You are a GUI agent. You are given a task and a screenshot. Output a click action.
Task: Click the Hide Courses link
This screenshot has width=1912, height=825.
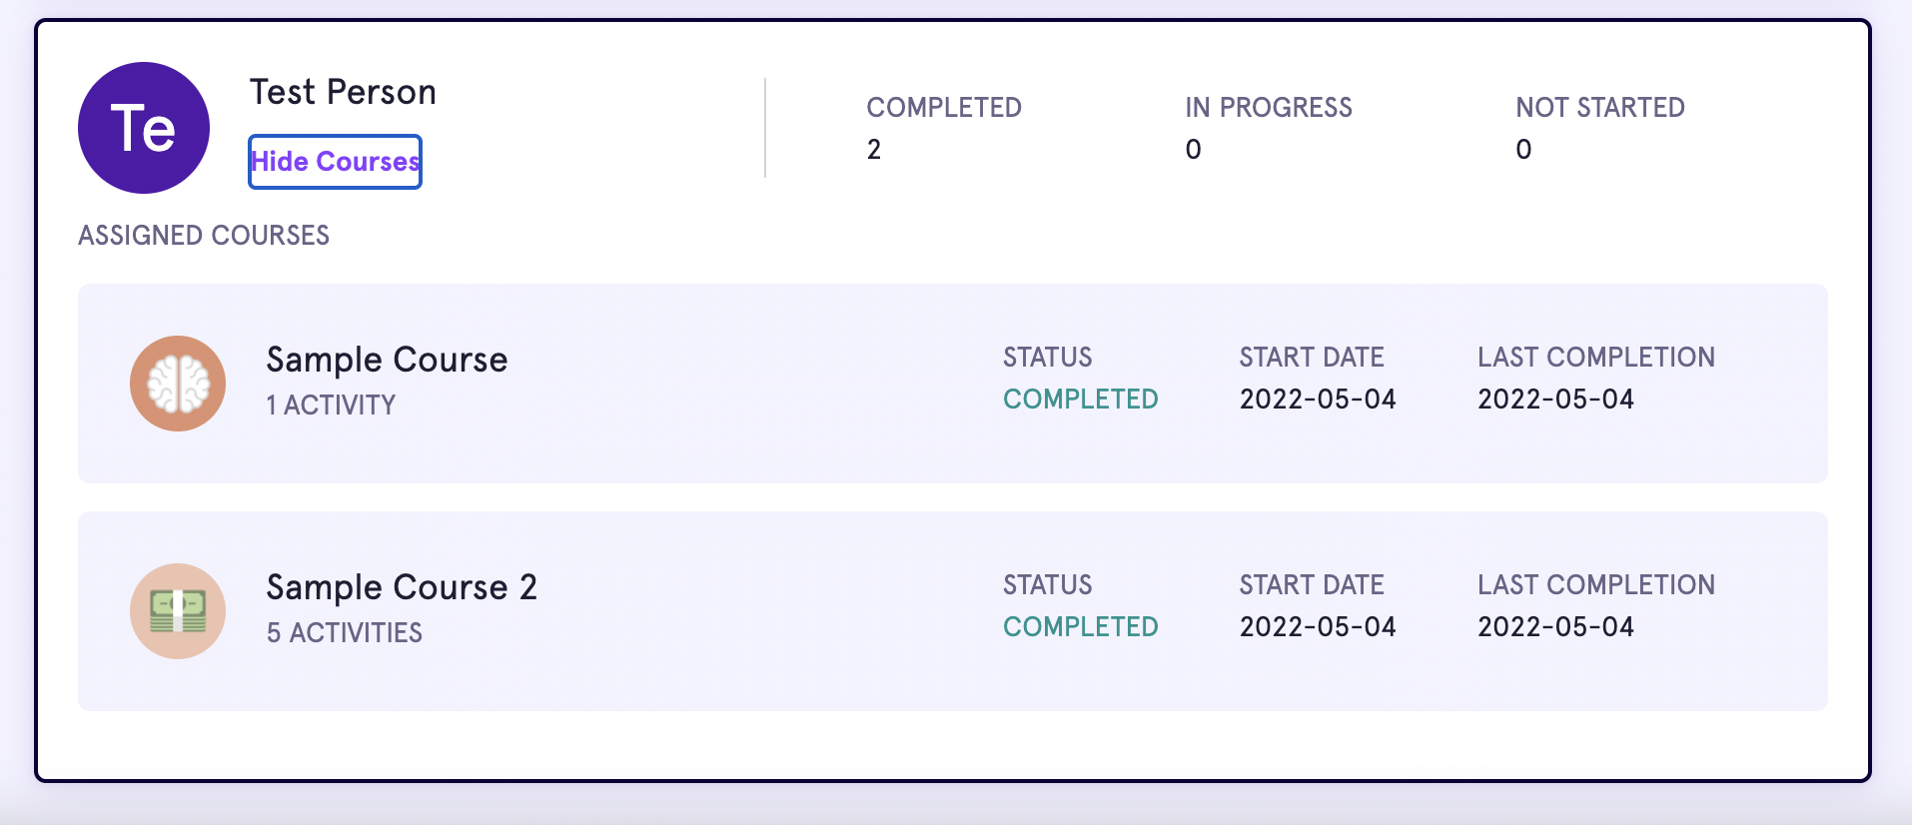tap(335, 162)
